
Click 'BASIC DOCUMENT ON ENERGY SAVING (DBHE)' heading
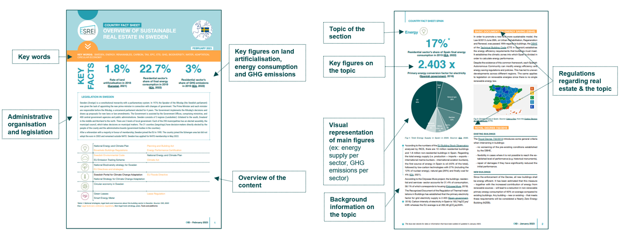[x=505, y=31]
